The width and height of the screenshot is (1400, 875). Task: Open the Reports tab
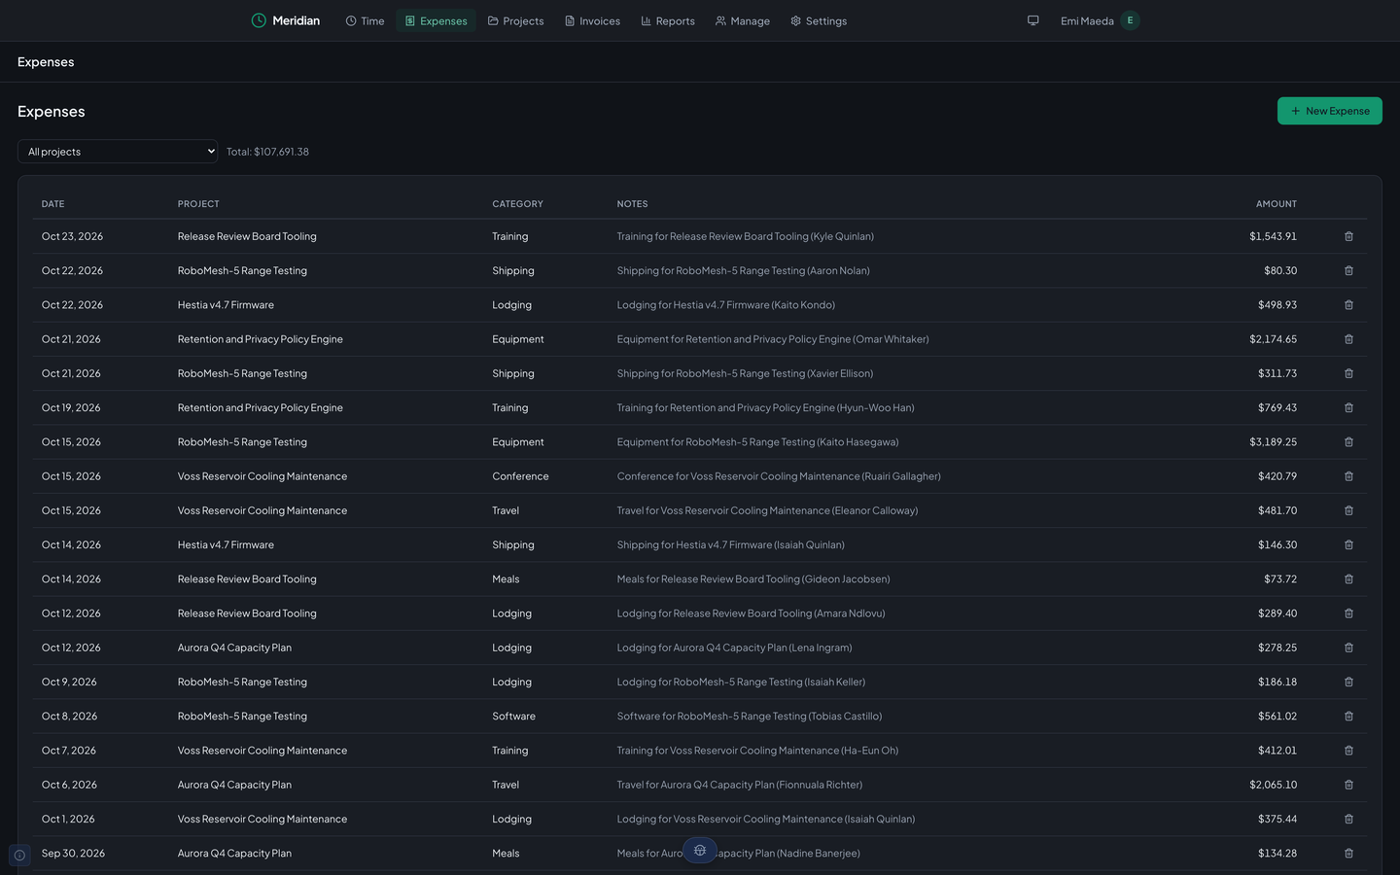coord(668,20)
